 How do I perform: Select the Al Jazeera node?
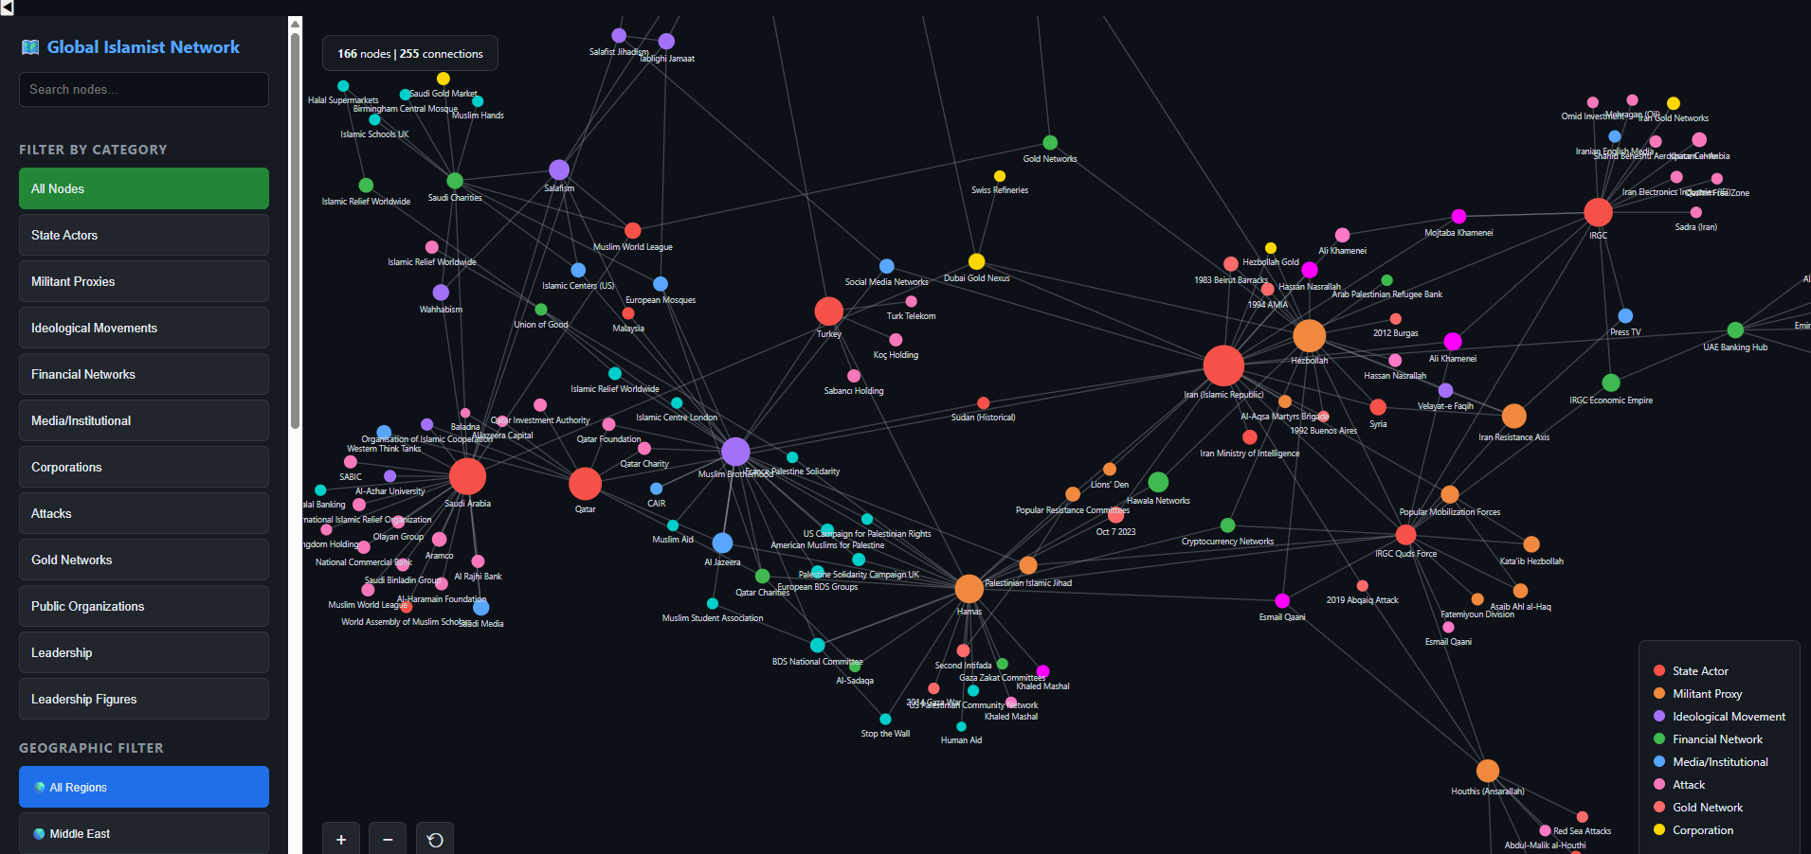coord(722,543)
